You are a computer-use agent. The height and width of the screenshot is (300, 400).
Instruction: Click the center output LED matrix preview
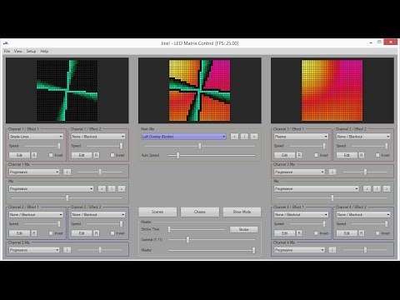point(200,91)
